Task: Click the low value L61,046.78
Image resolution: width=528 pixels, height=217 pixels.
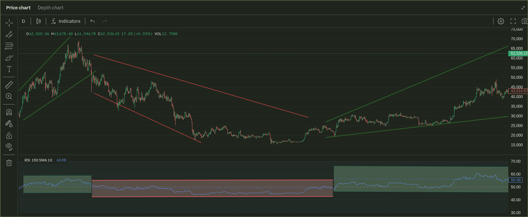Action: tap(86, 34)
